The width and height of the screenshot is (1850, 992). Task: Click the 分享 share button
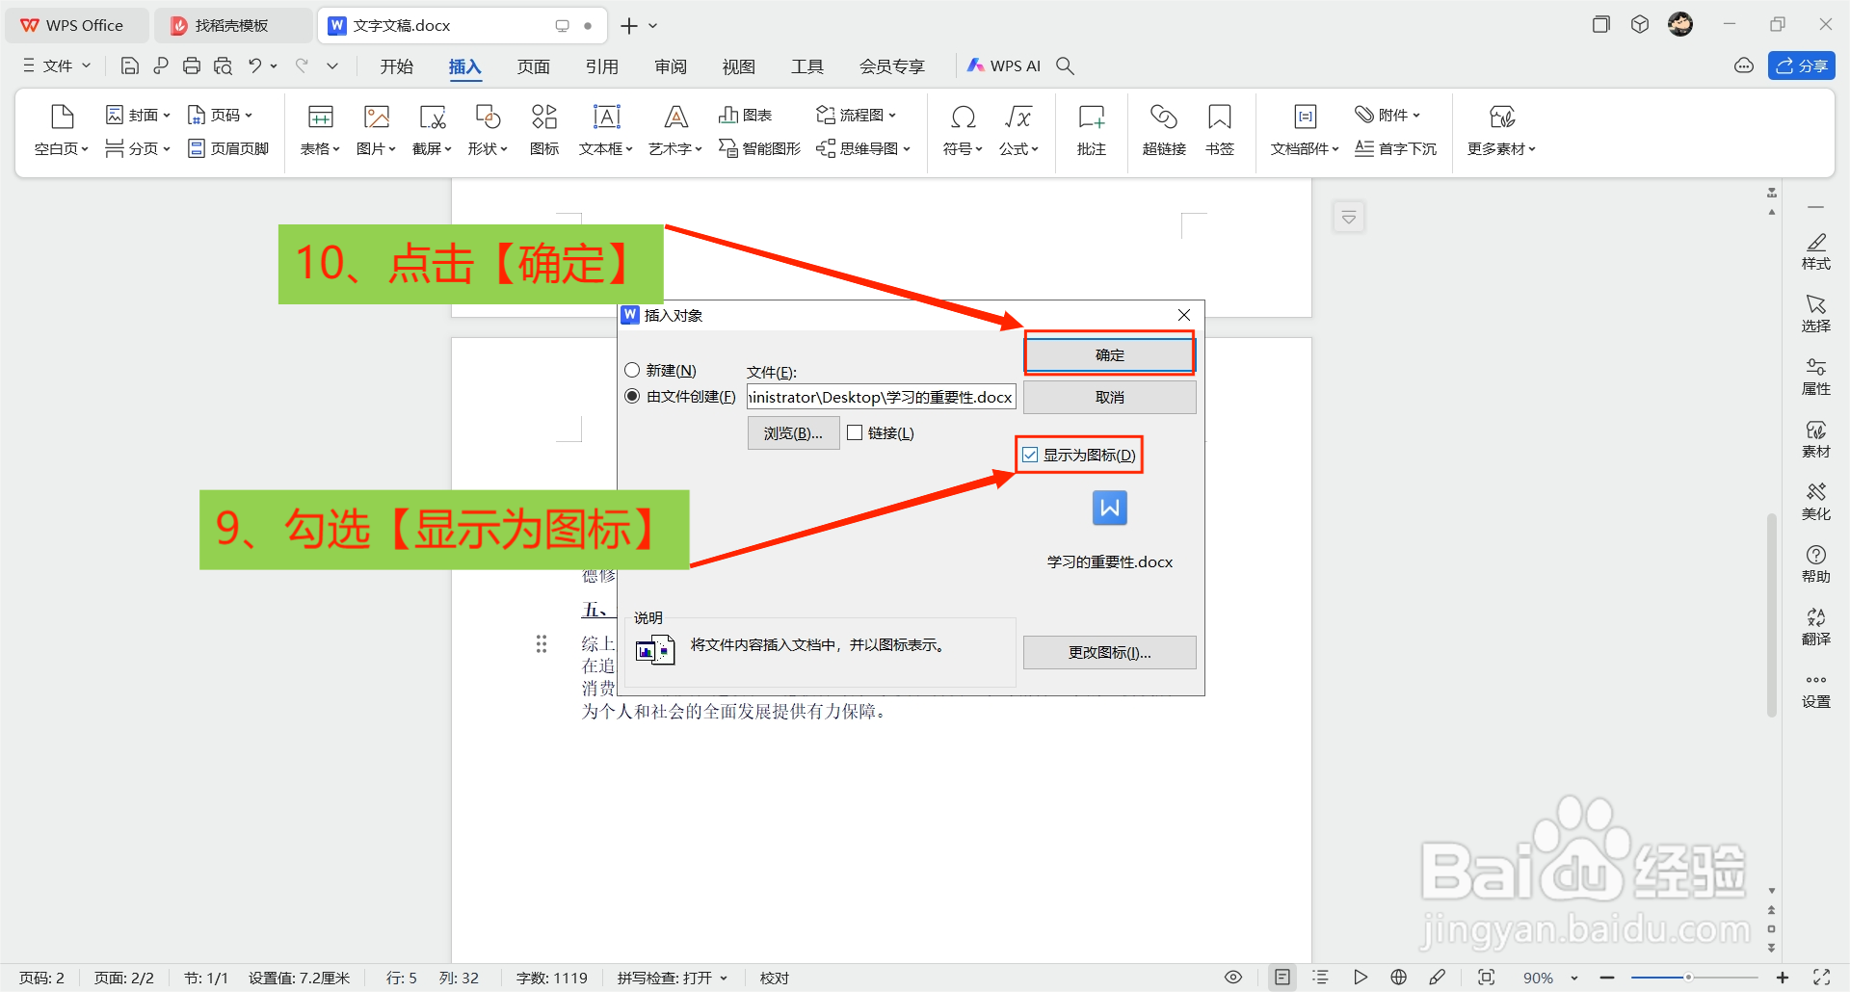(x=1801, y=65)
